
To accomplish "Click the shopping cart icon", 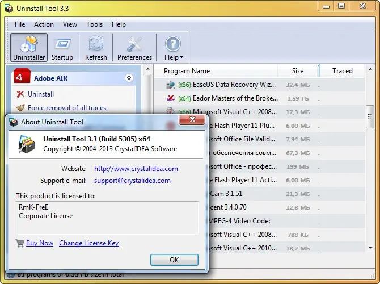I will pyautogui.click(x=20, y=243).
